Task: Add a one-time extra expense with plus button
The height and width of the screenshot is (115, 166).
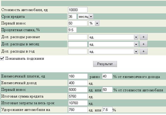Action: point(143,37)
